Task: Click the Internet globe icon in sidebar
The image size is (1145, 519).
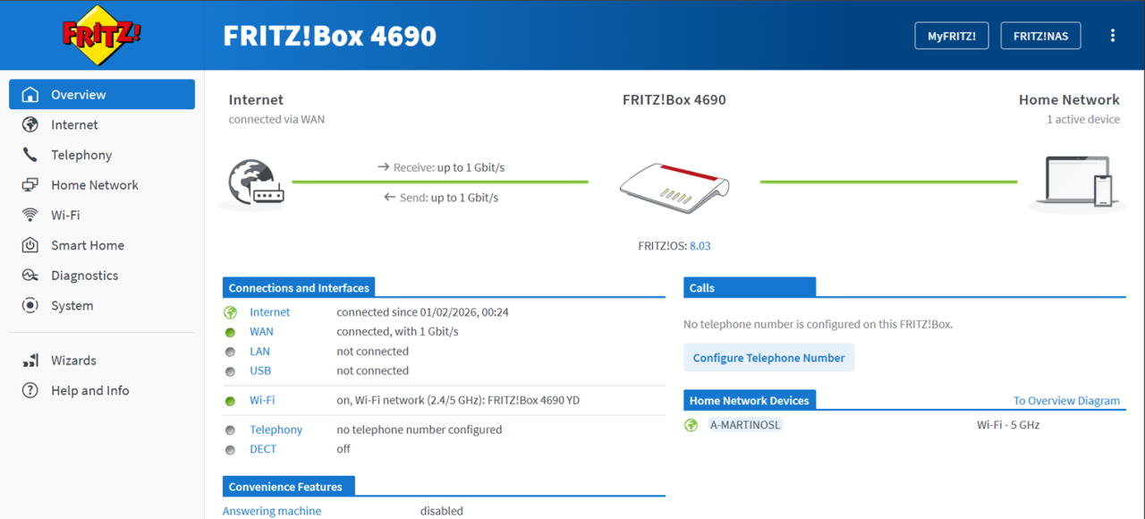Action: click(30, 124)
